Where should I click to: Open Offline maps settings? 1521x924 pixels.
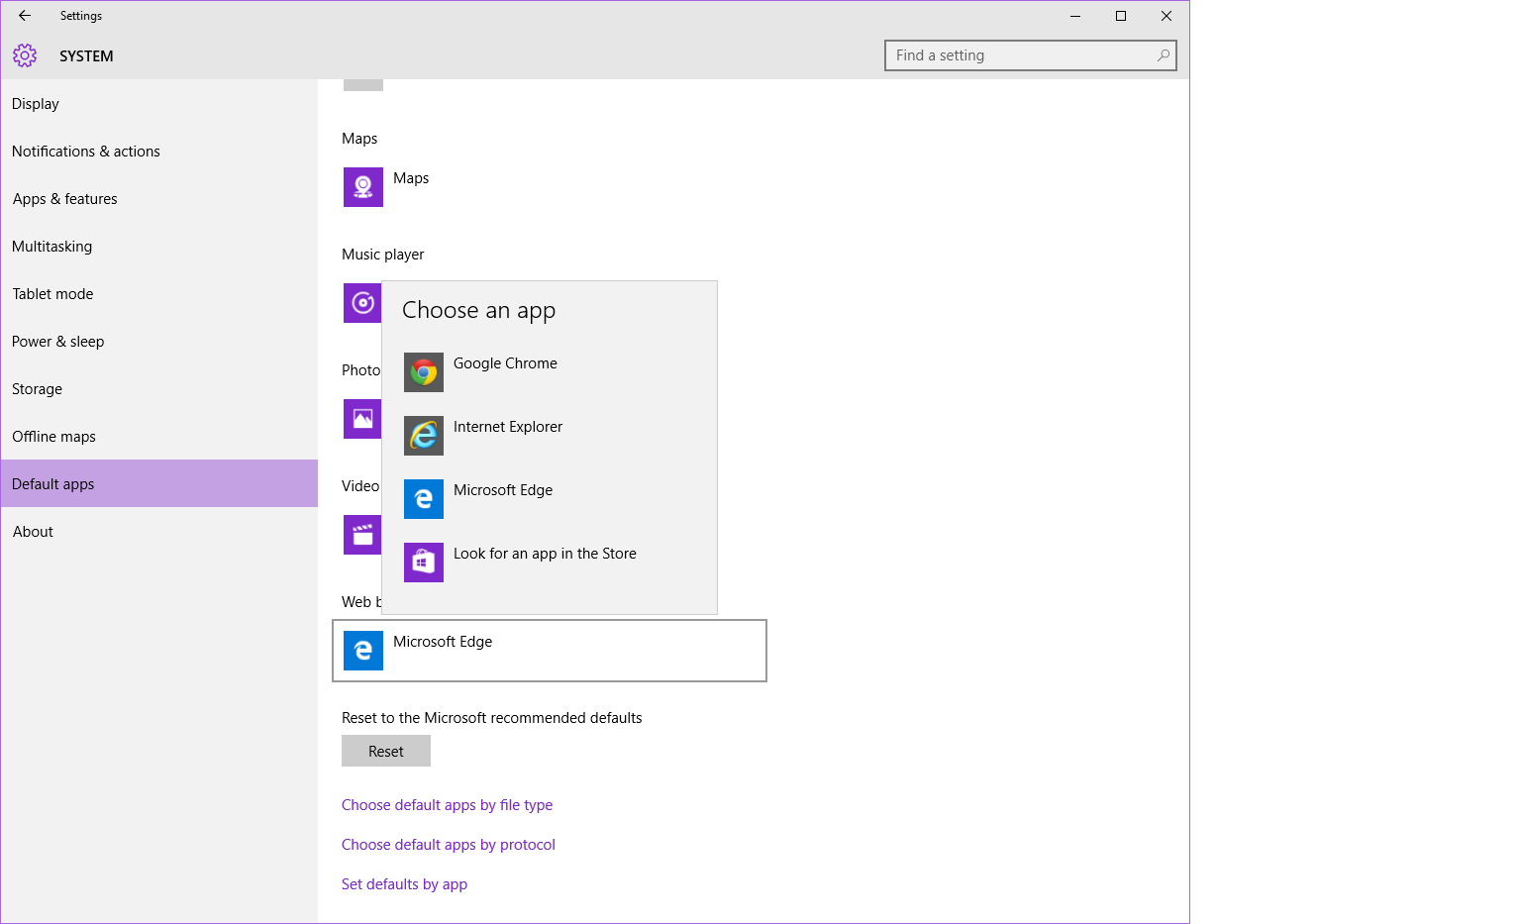pos(159,437)
